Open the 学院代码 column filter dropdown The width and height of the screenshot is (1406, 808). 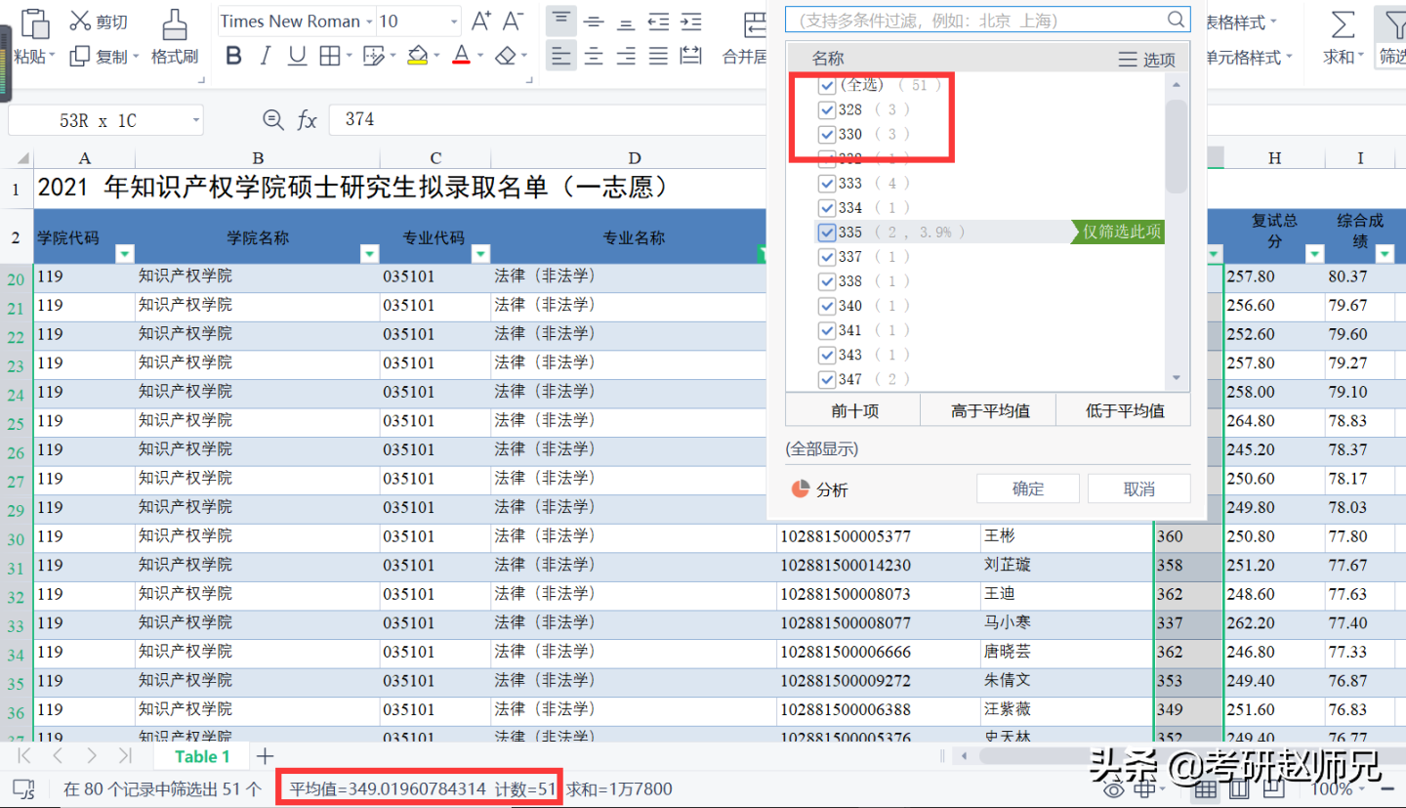point(124,254)
